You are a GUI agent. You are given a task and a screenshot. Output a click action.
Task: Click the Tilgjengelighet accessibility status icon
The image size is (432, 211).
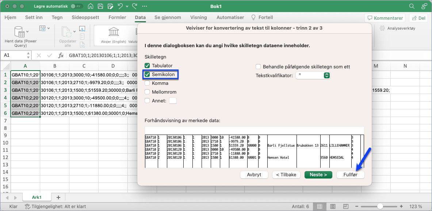click(27, 206)
